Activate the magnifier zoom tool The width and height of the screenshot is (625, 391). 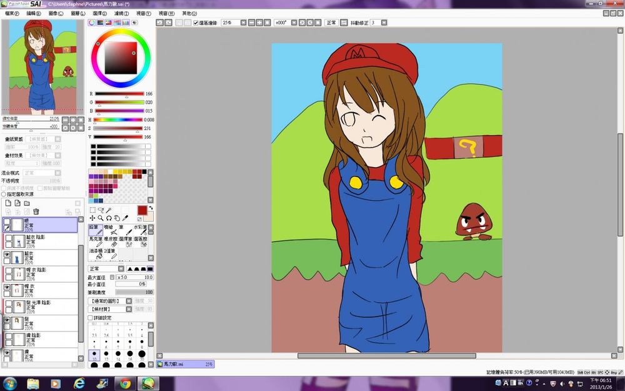tap(100, 218)
